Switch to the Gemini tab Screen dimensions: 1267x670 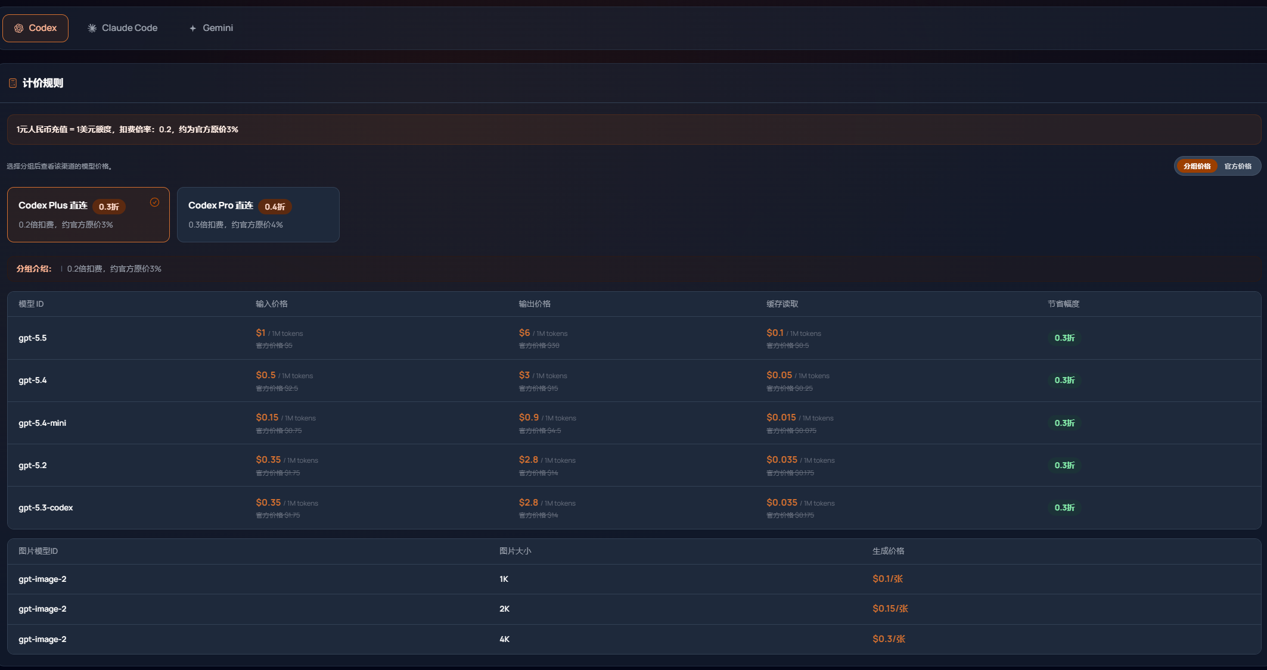pos(211,28)
